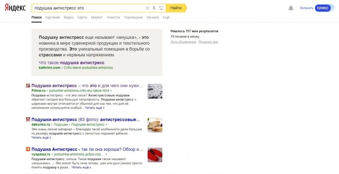Click Читать ещё under Pillow.ru result
The height and width of the screenshot is (174, 339).
94,108
